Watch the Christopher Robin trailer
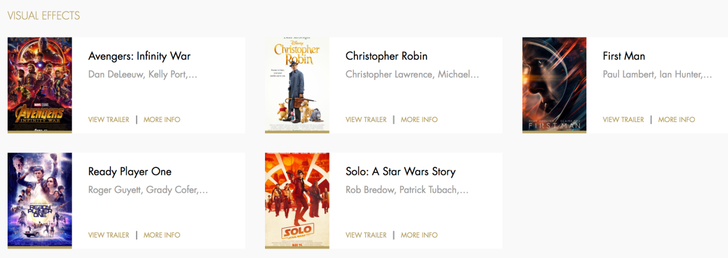Viewport: 728px width, 258px height. tap(366, 119)
